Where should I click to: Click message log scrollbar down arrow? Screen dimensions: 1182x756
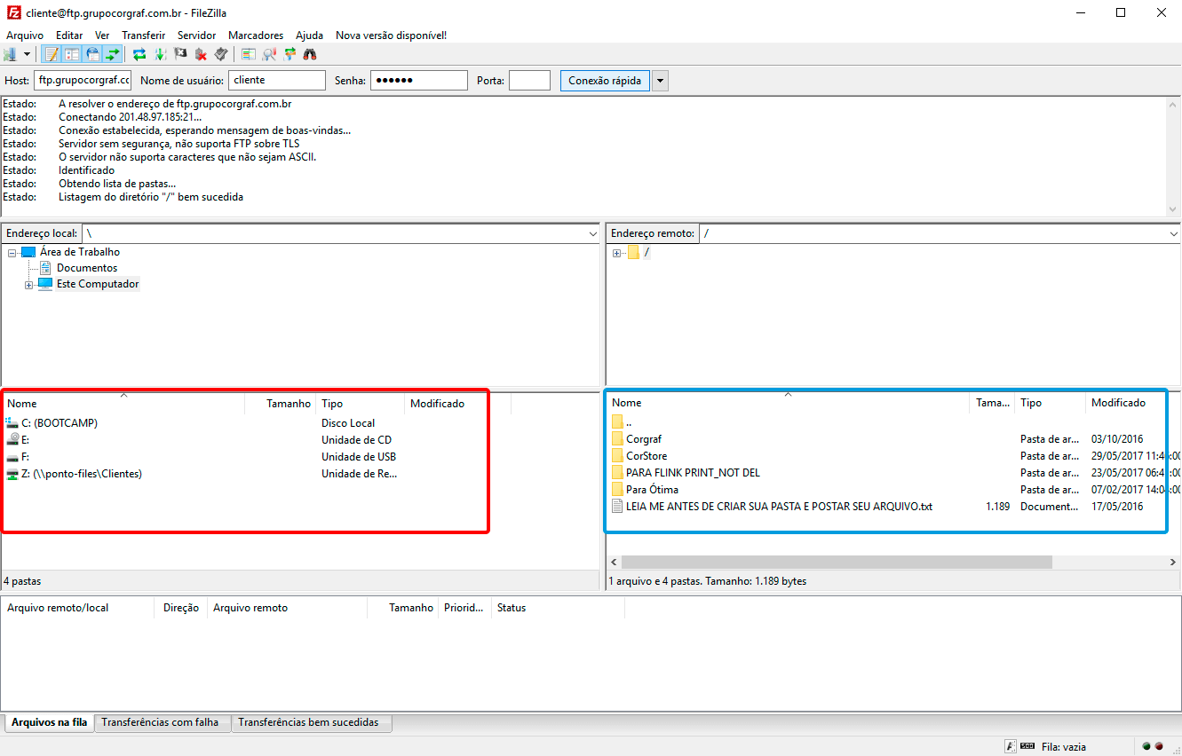click(x=1173, y=209)
